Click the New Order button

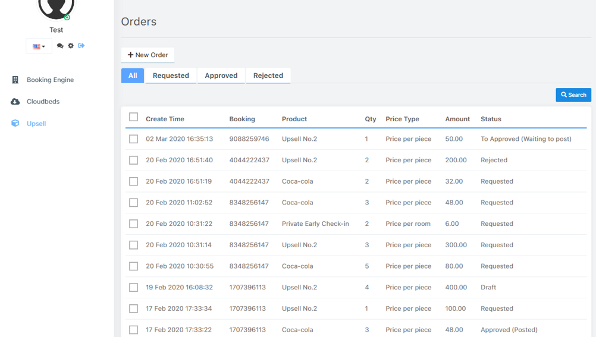point(148,55)
